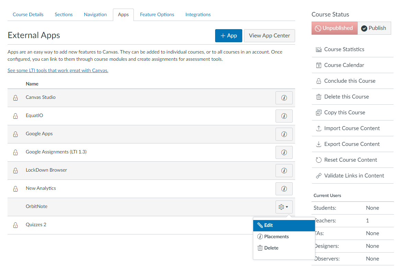Click the Canvas Studio app name

(x=40, y=97)
